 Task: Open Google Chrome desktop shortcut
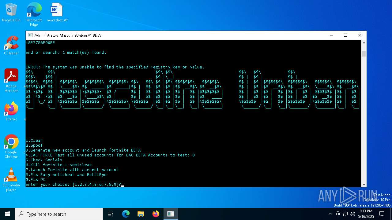click(11, 147)
